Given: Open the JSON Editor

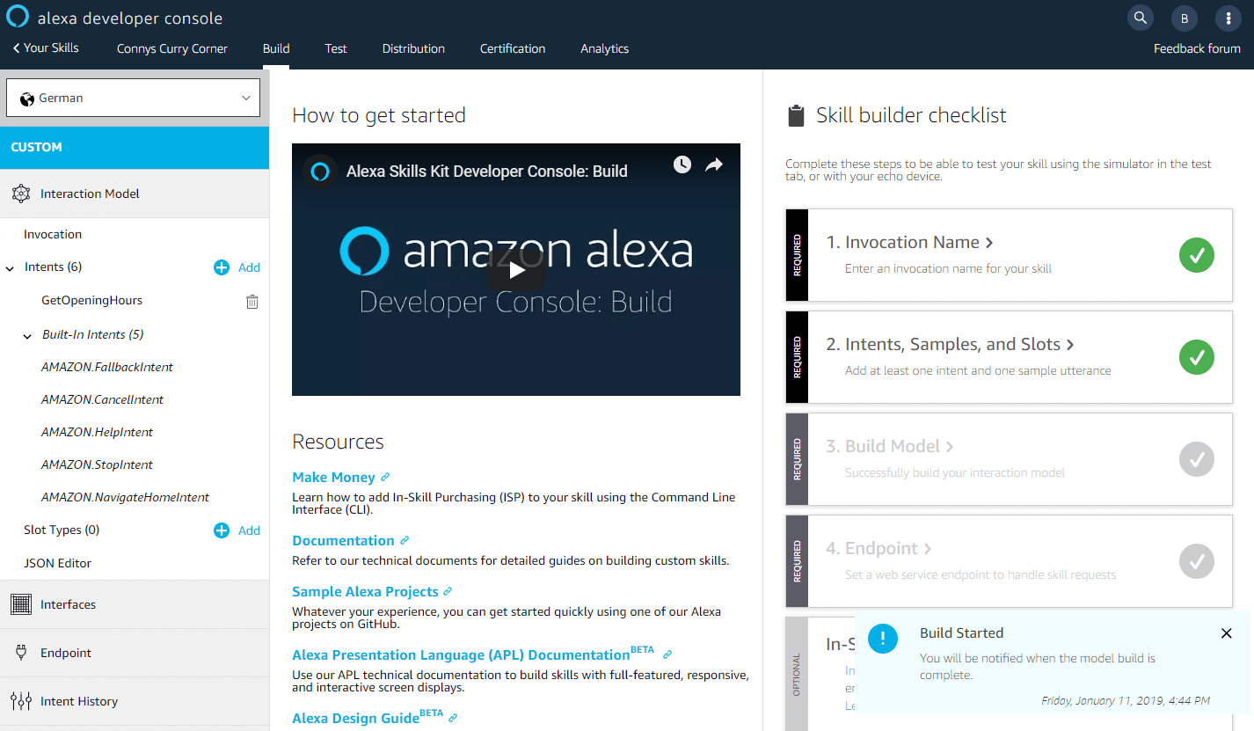Looking at the screenshot, I should [x=57, y=563].
